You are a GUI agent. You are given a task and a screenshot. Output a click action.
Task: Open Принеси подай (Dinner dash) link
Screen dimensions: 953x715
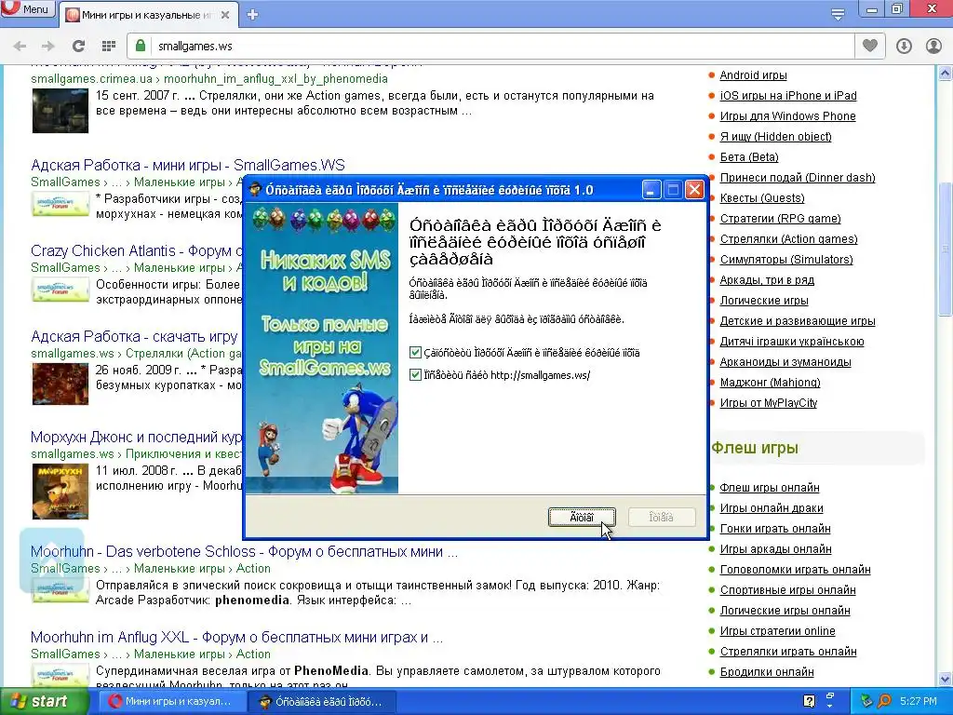point(798,178)
